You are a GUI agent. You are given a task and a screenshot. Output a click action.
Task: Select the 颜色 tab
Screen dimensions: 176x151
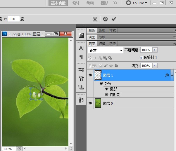(92, 30)
